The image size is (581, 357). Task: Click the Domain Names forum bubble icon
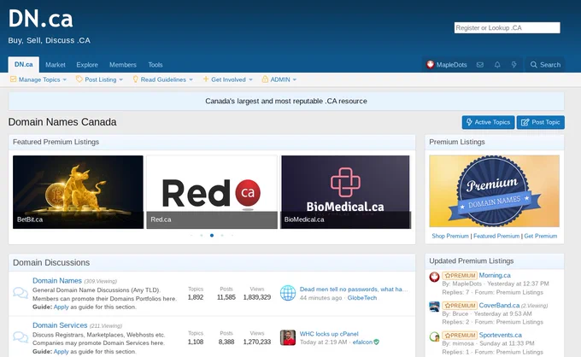tap(21, 293)
